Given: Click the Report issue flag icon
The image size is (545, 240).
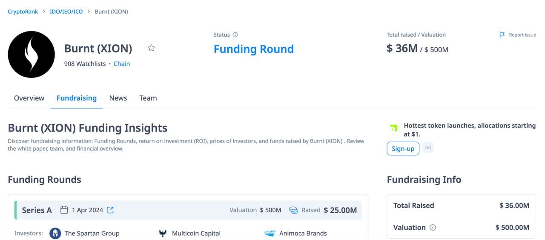Looking at the screenshot, I should (502, 35).
